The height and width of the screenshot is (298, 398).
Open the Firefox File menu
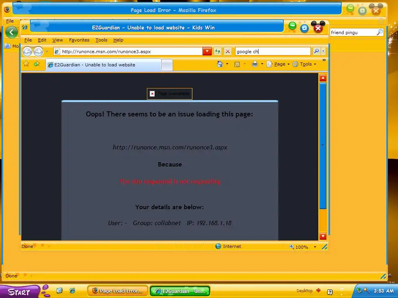pos(10,21)
